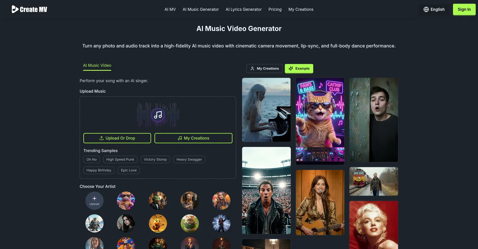Click the Create MV logo
478x249 pixels.
coord(30,9)
